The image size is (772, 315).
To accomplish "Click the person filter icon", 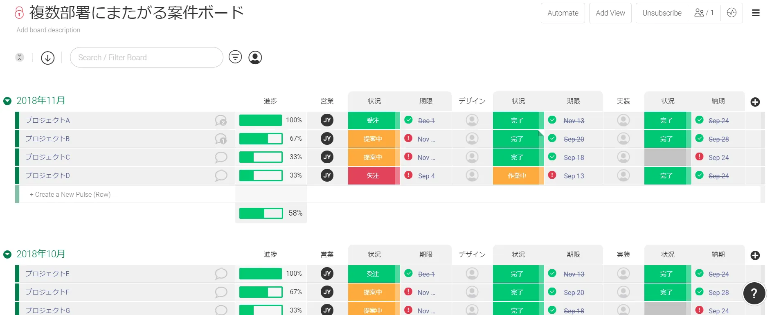I will pos(255,58).
